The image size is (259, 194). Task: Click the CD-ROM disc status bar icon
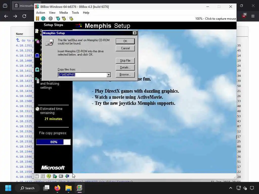tap(49, 176)
